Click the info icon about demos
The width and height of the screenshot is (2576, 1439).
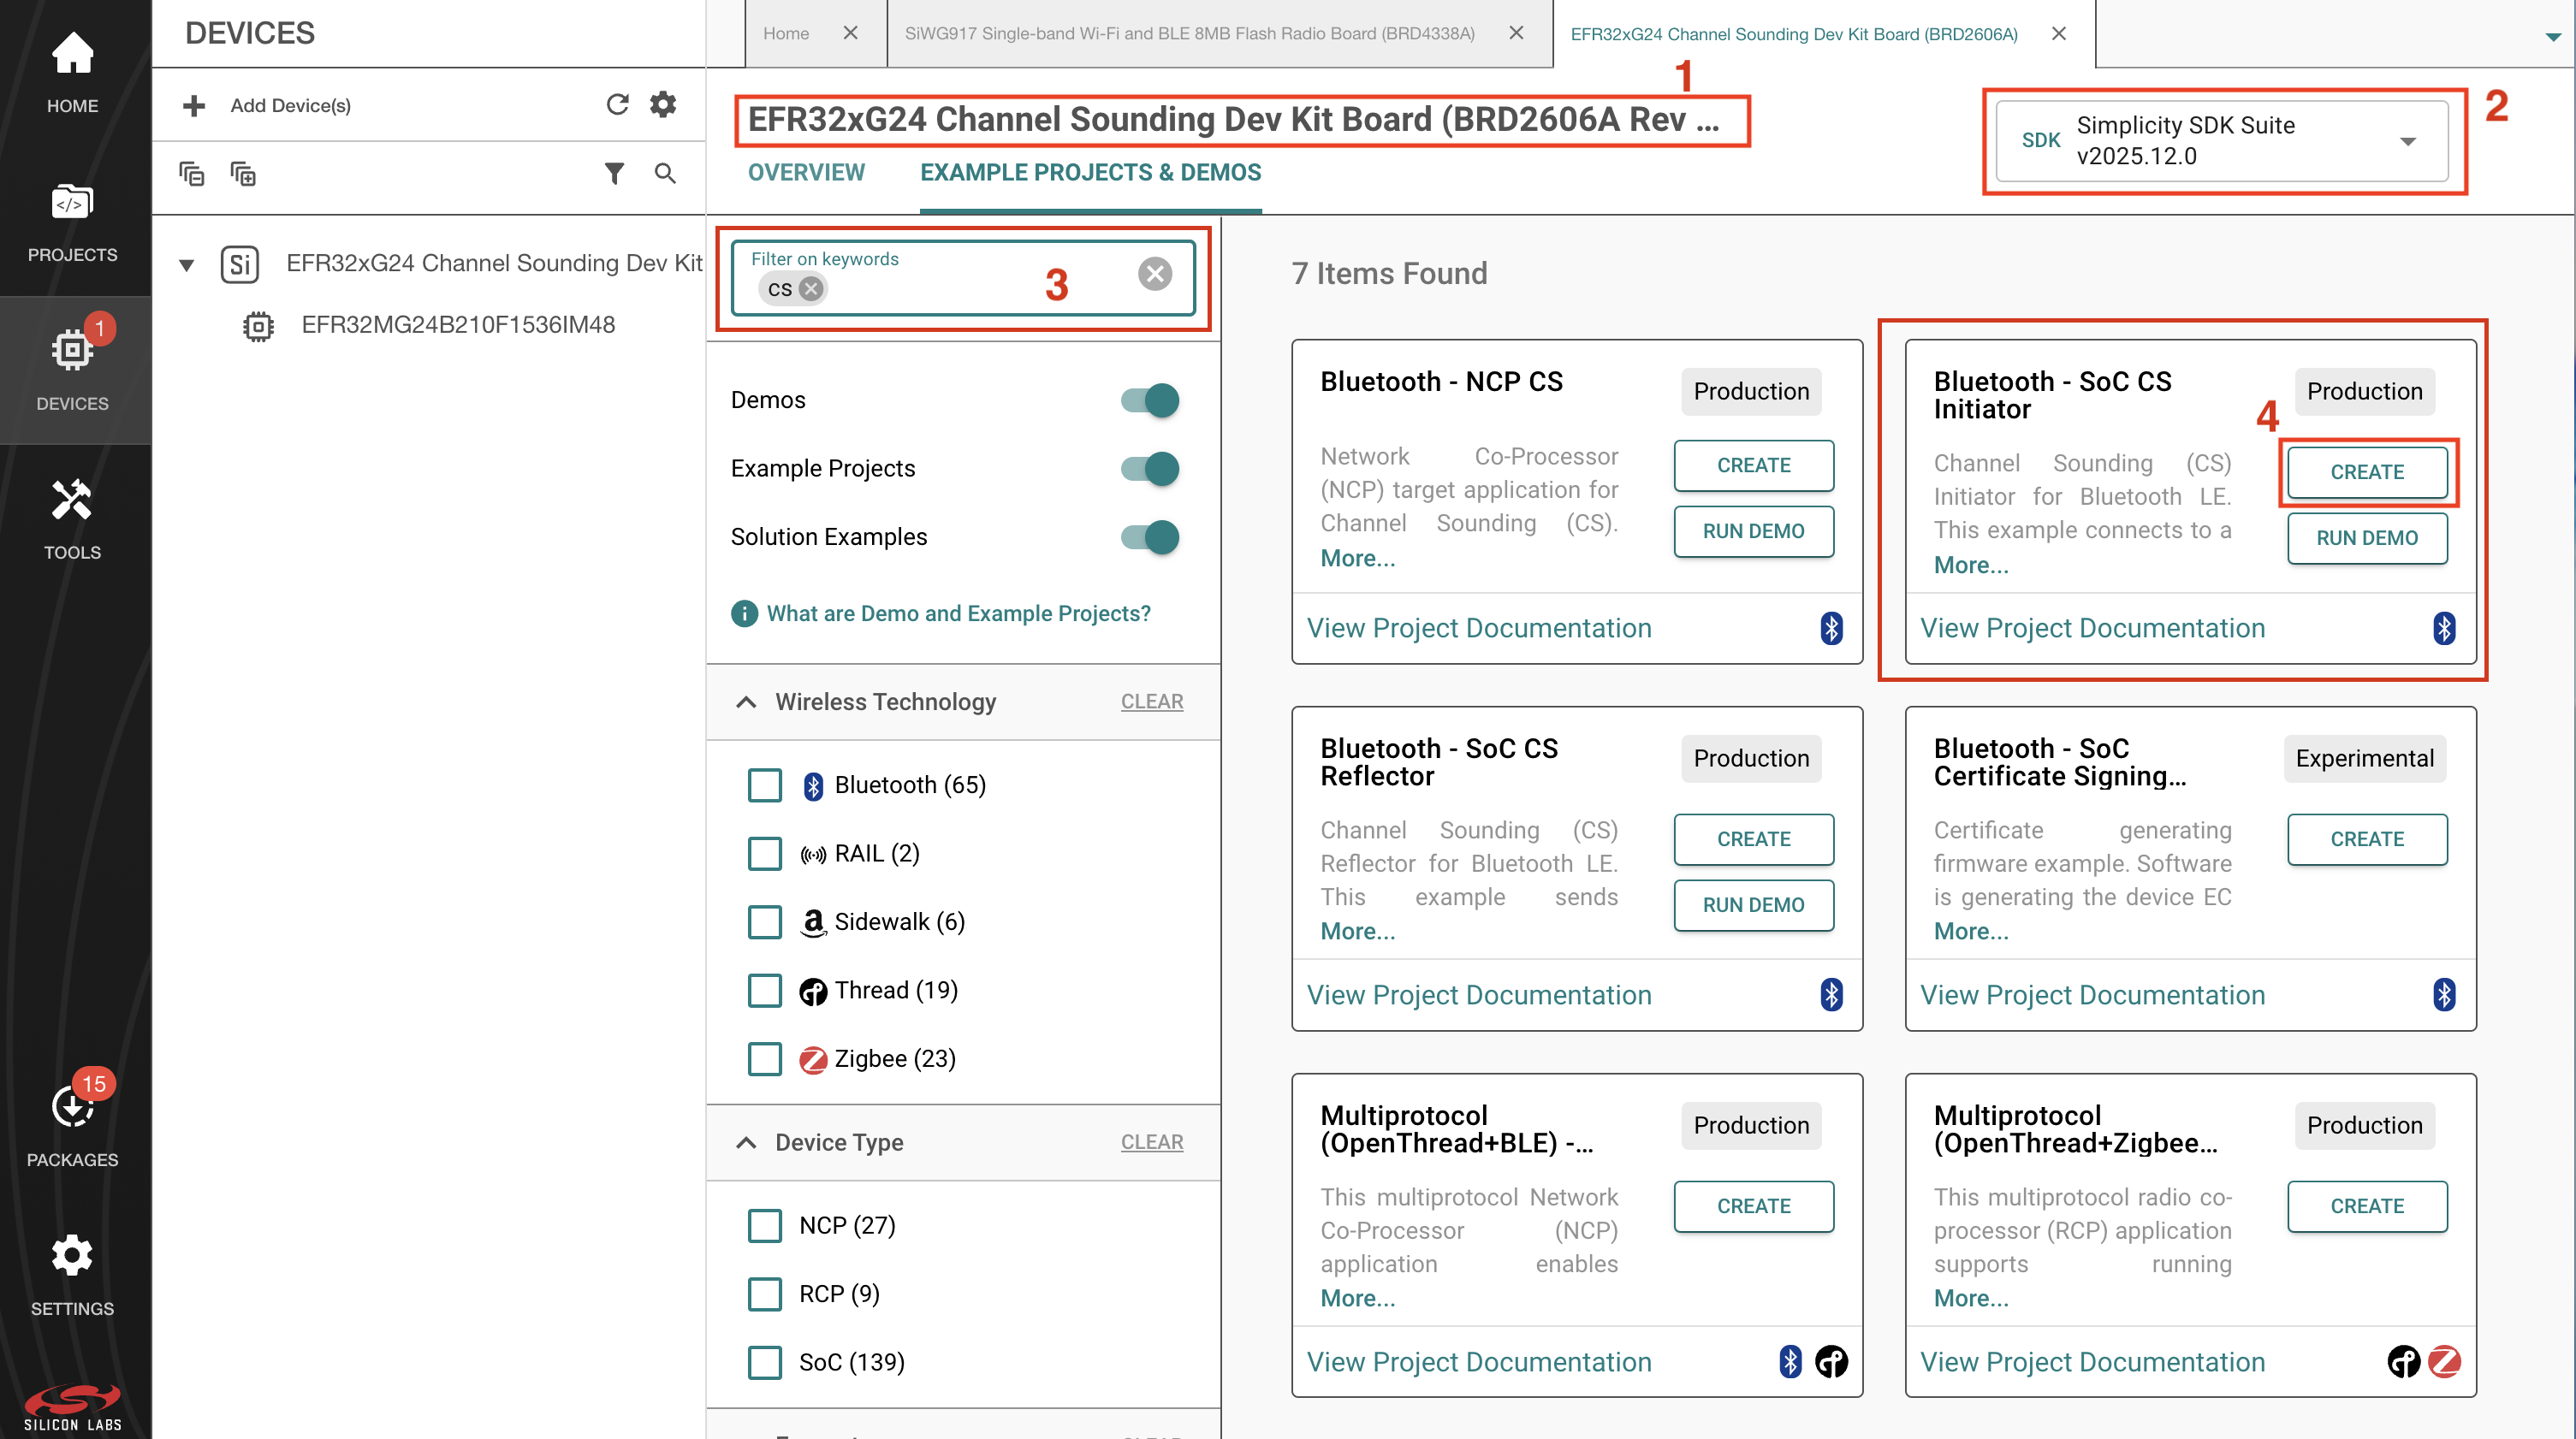(744, 613)
